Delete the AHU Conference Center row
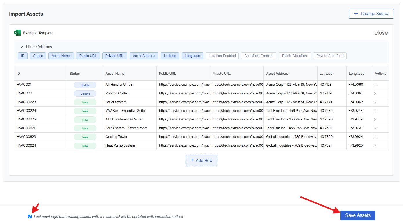The width and height of the screenshot is (403, 221). (x=375, y=120)
